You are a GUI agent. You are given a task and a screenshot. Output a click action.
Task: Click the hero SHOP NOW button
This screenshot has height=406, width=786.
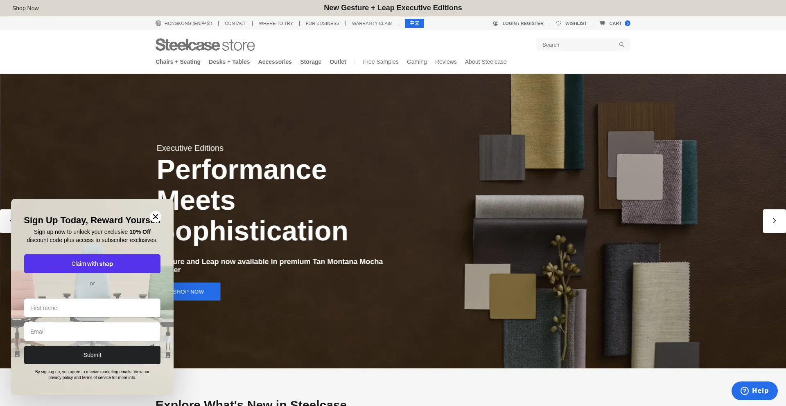coord(196,292)
